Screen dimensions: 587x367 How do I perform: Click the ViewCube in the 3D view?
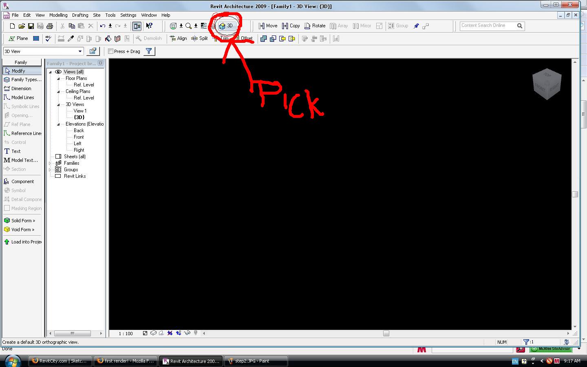547,84
